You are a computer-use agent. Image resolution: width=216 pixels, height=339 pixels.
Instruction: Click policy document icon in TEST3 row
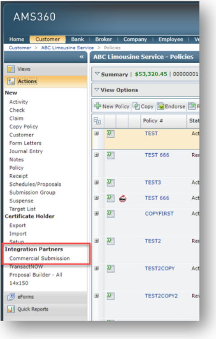[111, 183]
